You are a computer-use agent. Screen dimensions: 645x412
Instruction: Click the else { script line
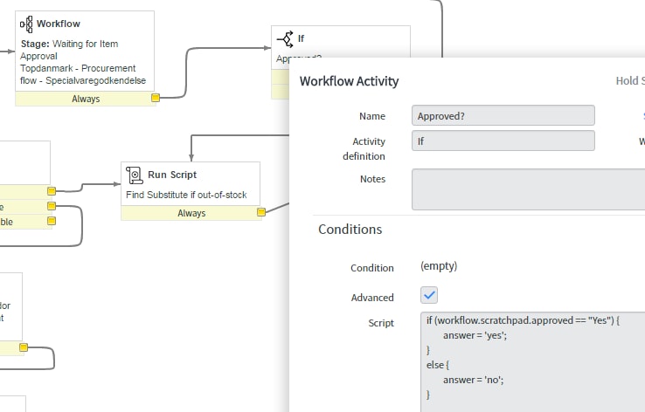(x=438, y=365)
